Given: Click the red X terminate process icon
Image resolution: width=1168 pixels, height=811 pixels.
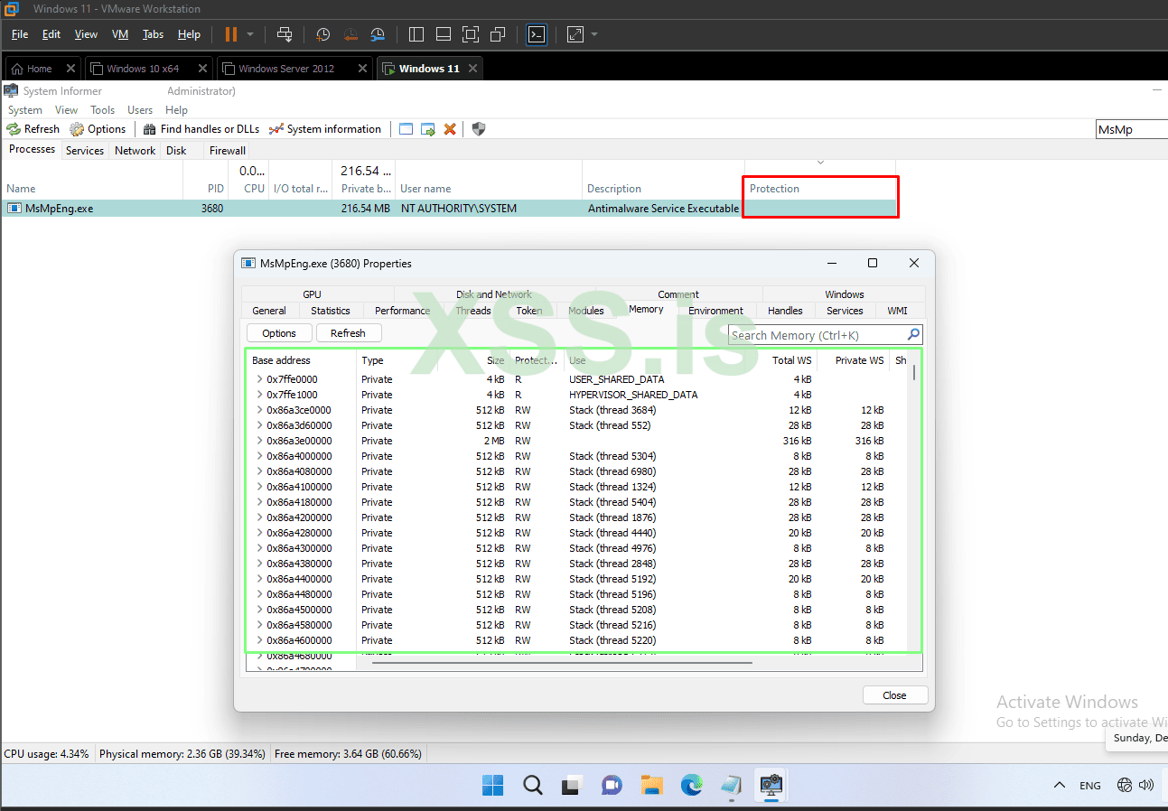Looking at the screenshot, I should (x=450, y=129).
